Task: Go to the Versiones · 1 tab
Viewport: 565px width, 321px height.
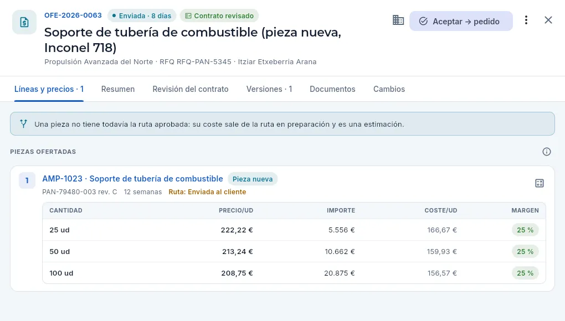Action: (x=269, y=89)
